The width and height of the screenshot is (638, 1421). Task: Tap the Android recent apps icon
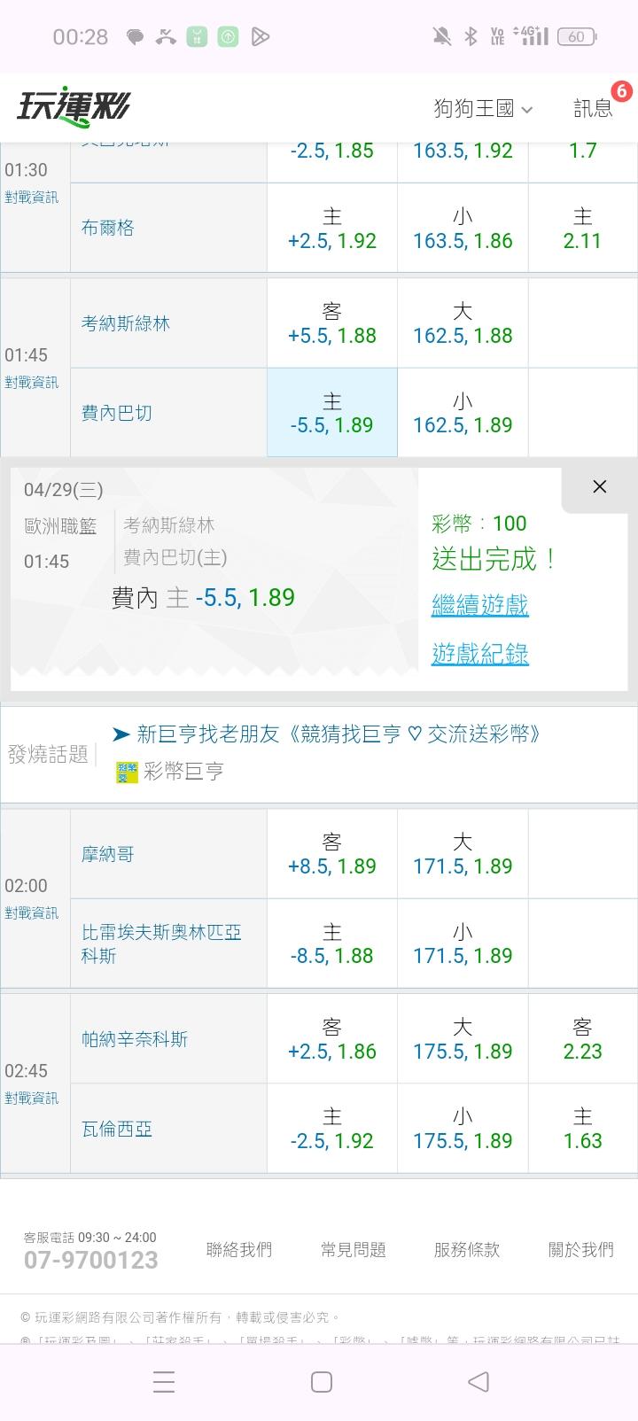[164, 1382]
